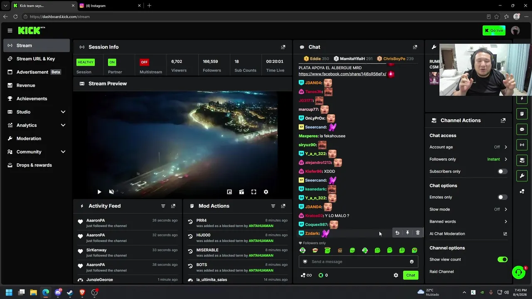Image resolution: width=532 pixels, height=299 pixels.
Task: Click Raid Channel option
Action: [441, 272]
